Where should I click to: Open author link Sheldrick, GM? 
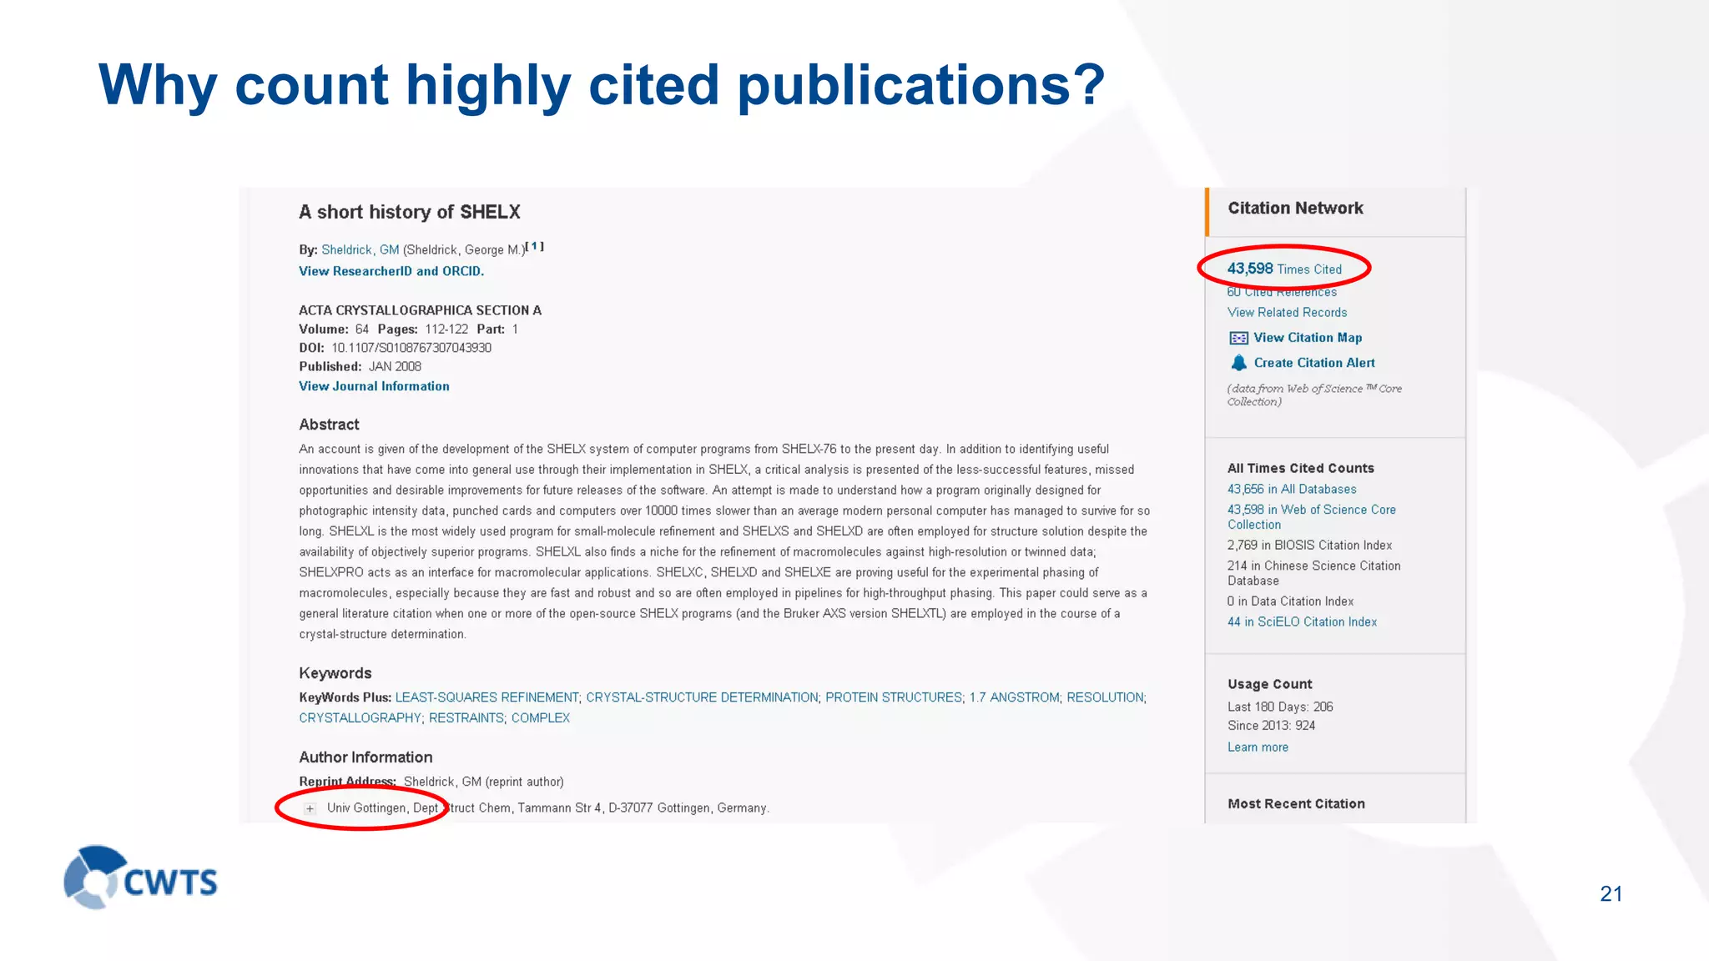coord(360,249)
